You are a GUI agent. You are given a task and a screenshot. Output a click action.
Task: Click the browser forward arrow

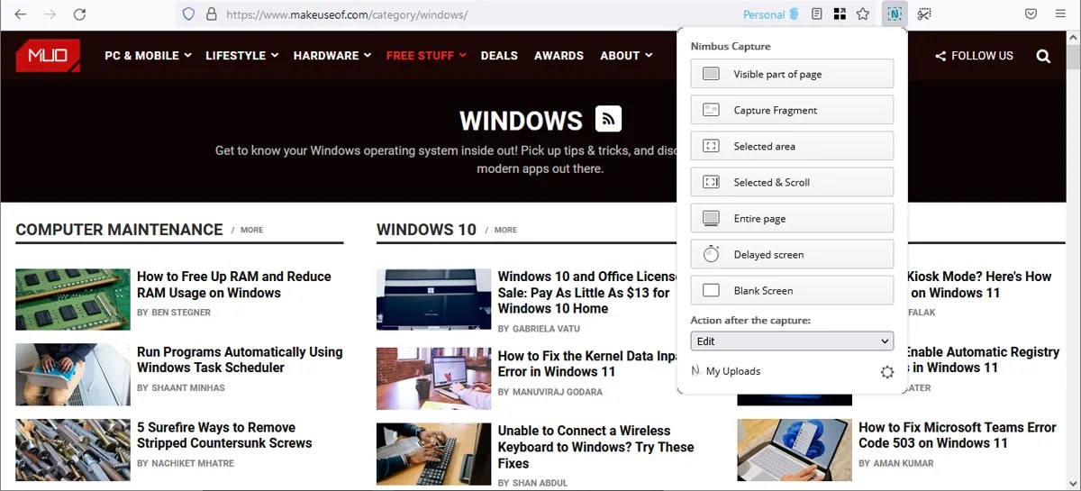50,14
